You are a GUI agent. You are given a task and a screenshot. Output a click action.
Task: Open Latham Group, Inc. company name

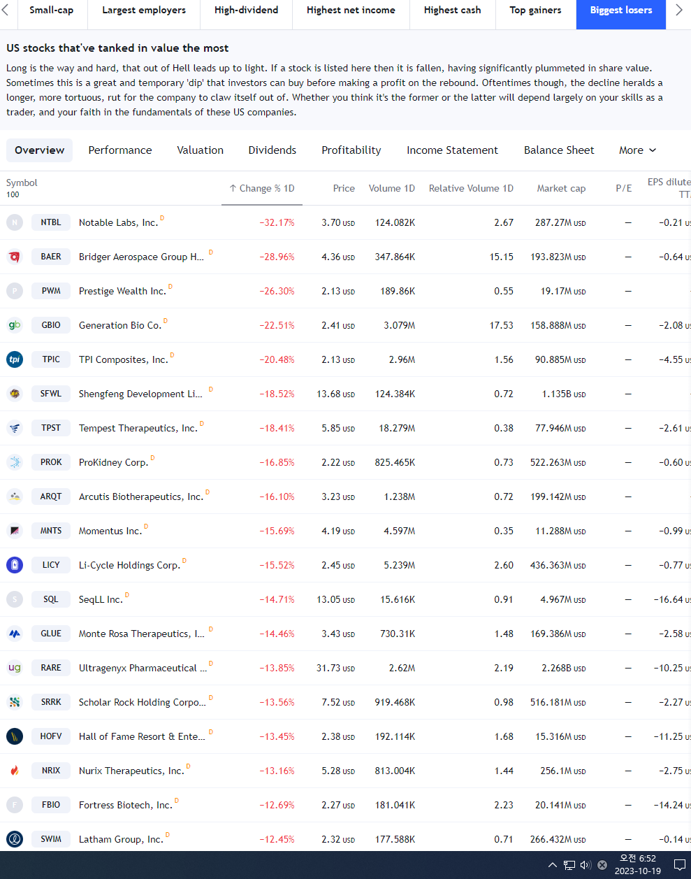pos(121,839)
